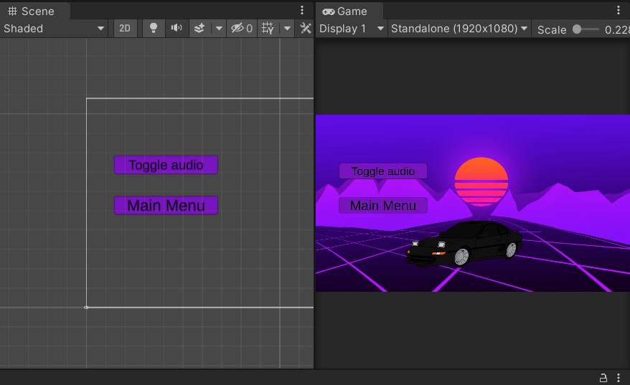The width and height of the screenshot is (630, 385).
Task: Open the Standalone (1920x1080) resolution dropdown
Action: point(459,29)
